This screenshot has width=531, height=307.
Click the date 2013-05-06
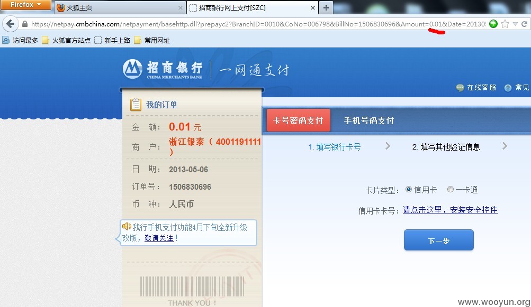pos(188,170)
